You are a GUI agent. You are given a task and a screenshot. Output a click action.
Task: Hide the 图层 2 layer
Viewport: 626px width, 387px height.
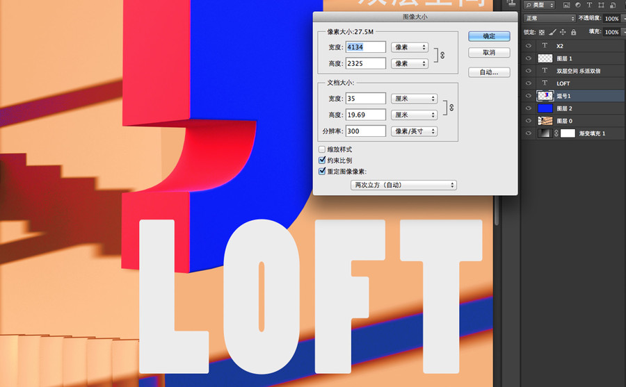tap(529, 108)
